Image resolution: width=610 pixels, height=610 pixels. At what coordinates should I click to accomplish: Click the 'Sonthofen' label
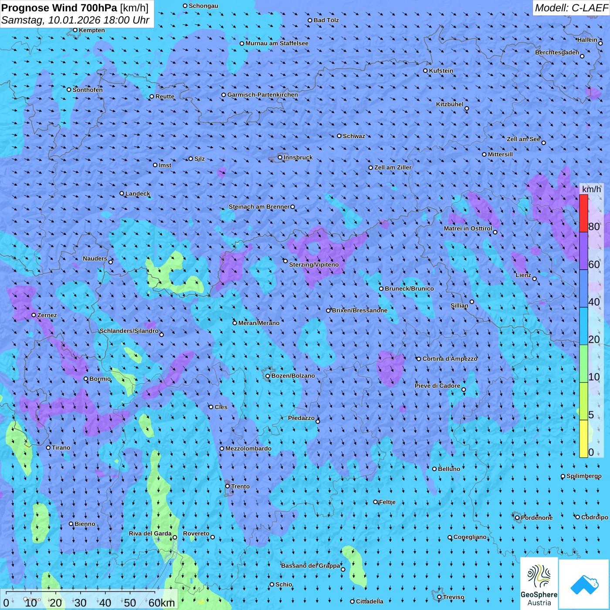tap(88, 90)
